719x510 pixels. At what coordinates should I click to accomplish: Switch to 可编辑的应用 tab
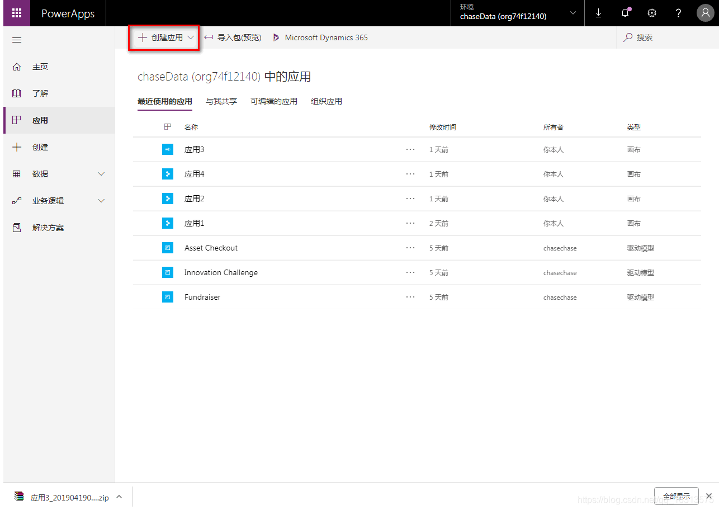tap(274, 101)
